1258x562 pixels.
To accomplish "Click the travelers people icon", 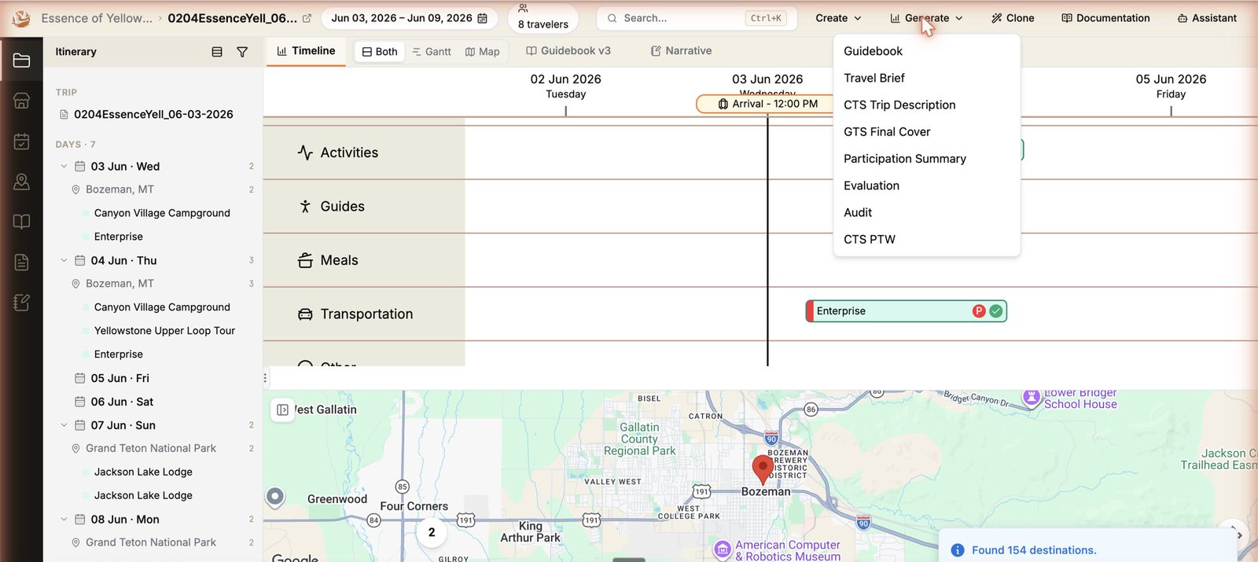I will point(523,8).
